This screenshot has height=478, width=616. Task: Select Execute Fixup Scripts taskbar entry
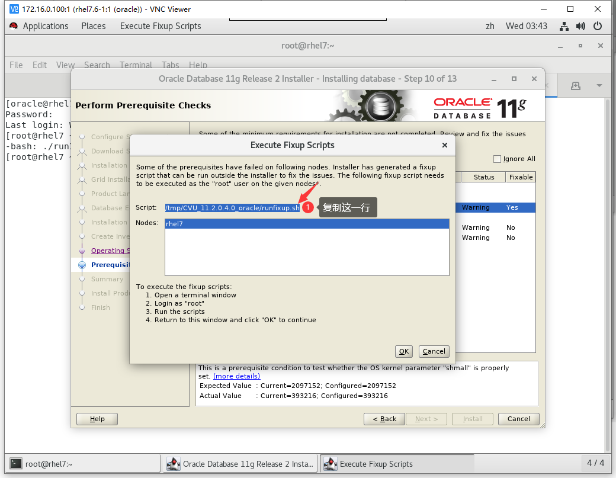pos(397,464)
